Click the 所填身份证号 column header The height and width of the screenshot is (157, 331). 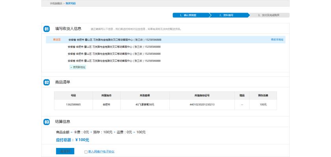click(202, 96)
